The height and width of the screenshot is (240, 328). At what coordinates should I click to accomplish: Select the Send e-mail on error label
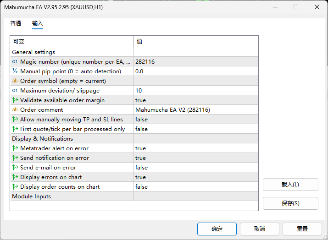pyautogui.click(x=48, y=167)
